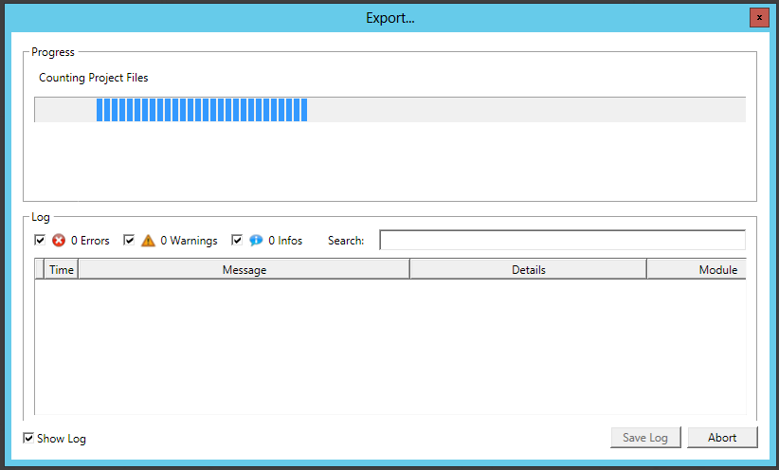The image size is (779, 470).
Task: Untick the Show Log checkbox
Action: (x=29, y=438)
